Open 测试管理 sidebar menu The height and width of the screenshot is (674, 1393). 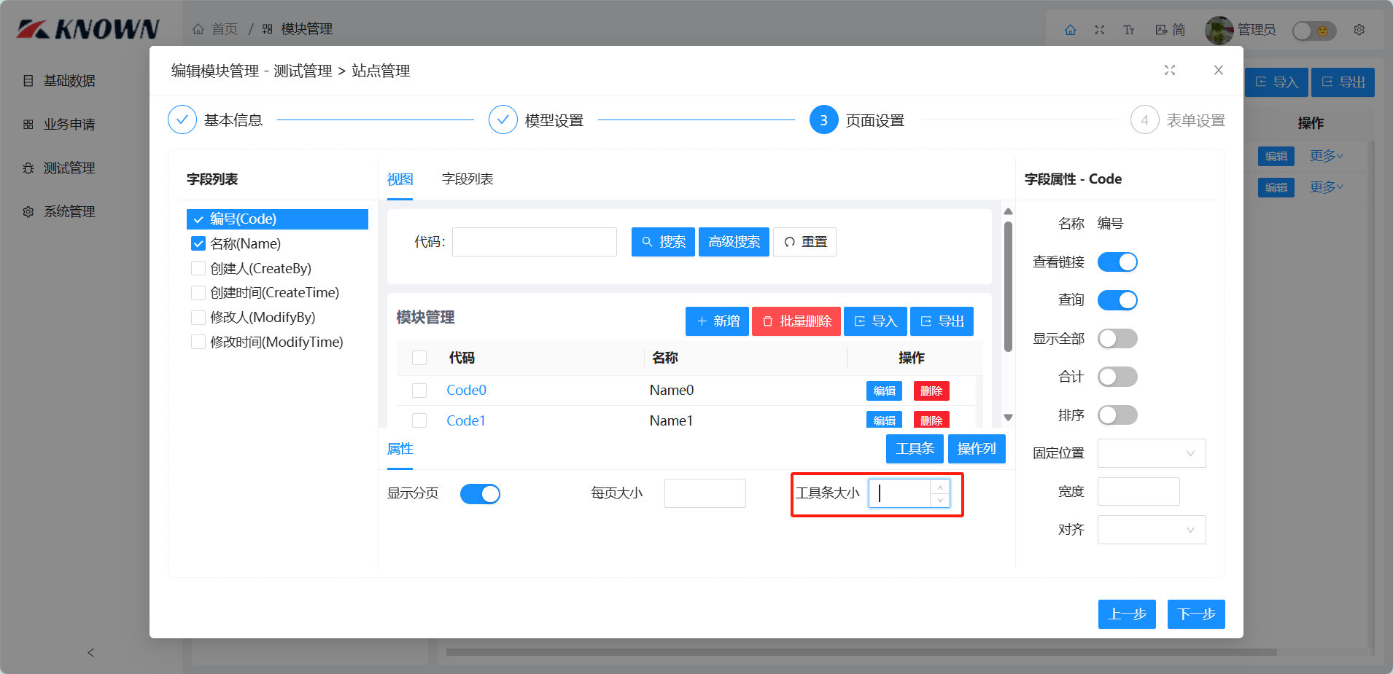[x=69, y=168]
